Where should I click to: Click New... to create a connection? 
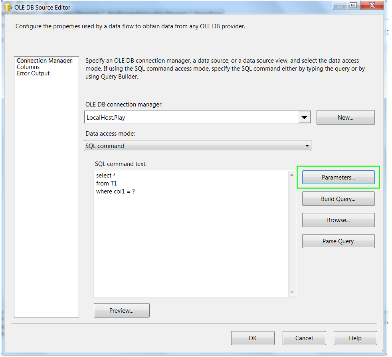point(346,117)
